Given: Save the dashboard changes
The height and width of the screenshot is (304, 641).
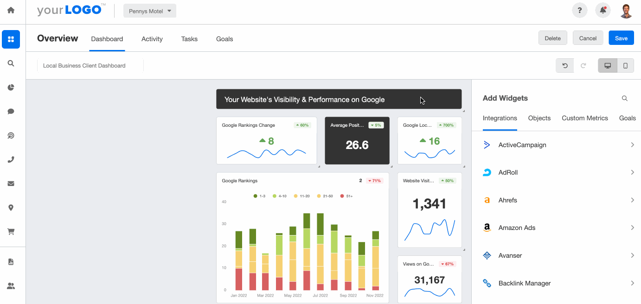Looking at the screenshot, I should 621,38.
